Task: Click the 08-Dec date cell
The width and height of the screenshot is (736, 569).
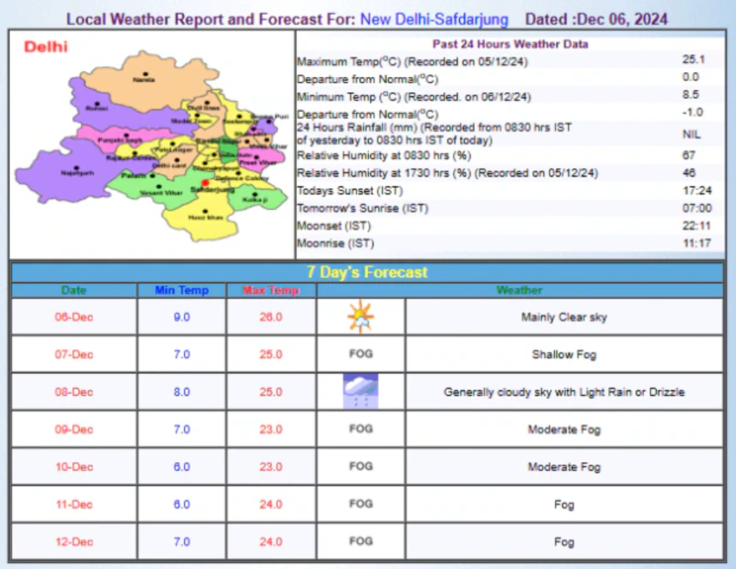Action: 74,392
